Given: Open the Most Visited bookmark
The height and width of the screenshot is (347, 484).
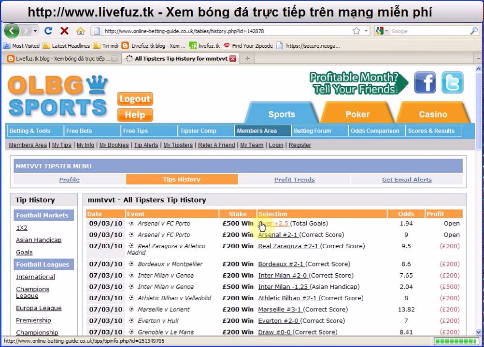Looking at the screenshot, I should pyautogui.click(x=22, y=46).
